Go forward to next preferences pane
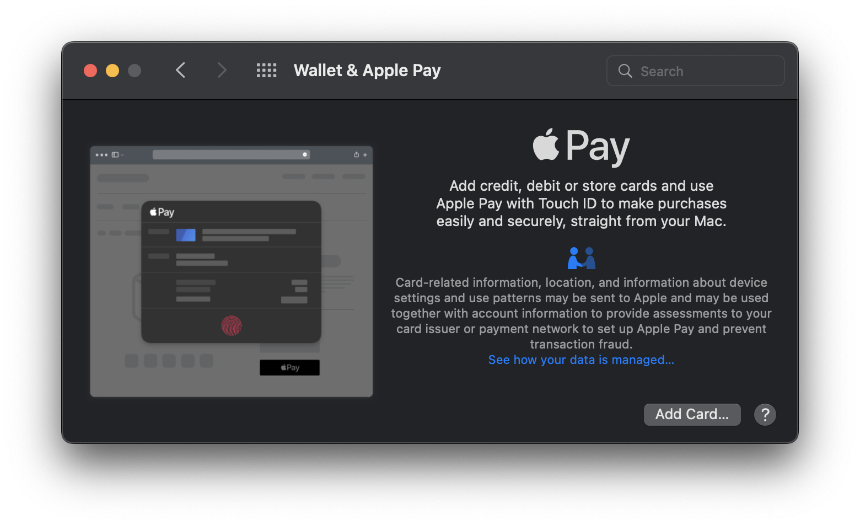The image size is (860, 525). [x=222, y=71]
